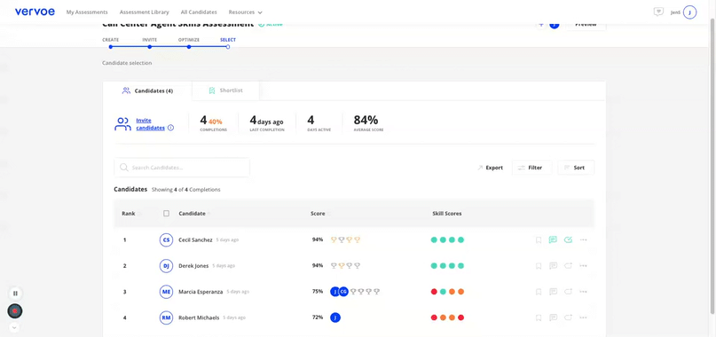Viewport: 716px width, 337px height.
Task: Open more options for Robert Michaels
Action: pos(583,317)
